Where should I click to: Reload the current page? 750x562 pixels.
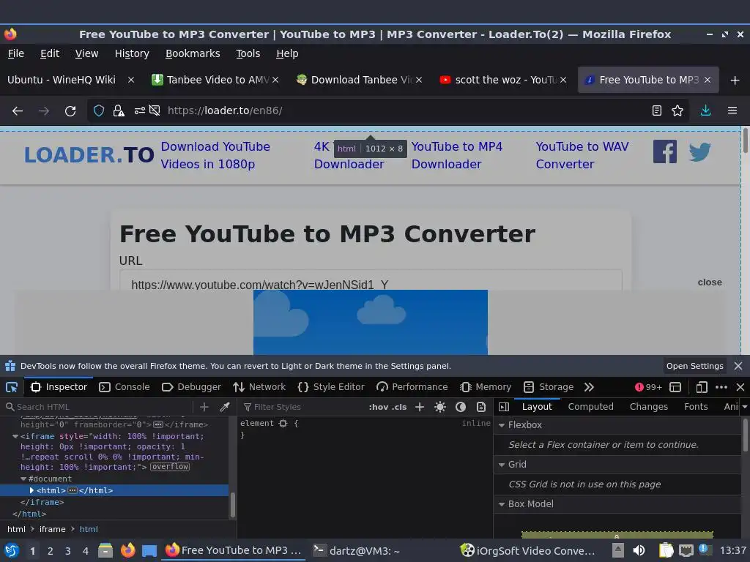click(70, 111)
